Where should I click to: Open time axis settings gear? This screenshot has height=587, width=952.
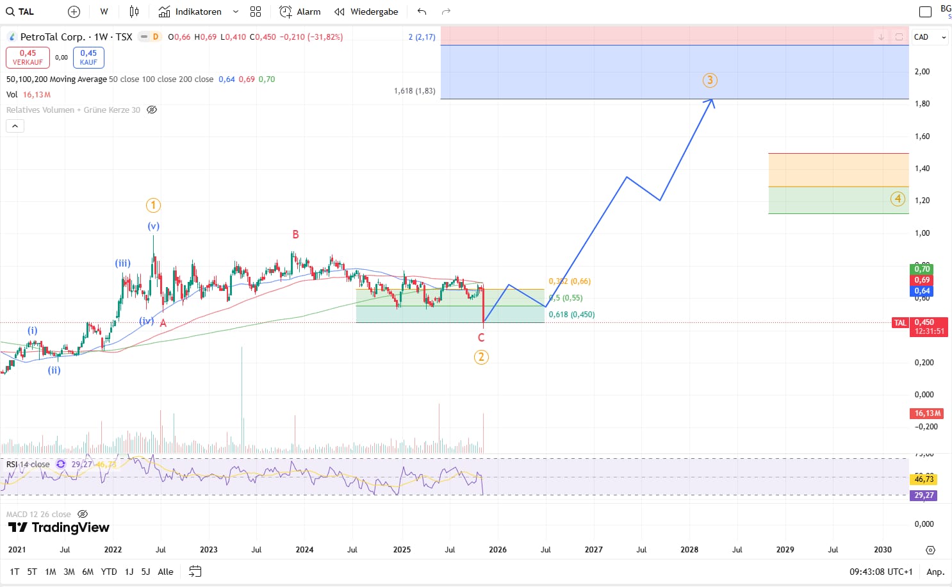[x=930, y=550]
